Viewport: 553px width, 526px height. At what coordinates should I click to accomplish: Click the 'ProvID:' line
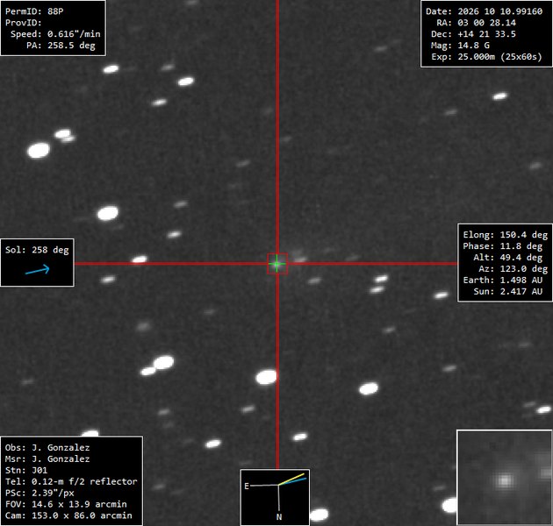pyautogui.click(x=24, y=23)
